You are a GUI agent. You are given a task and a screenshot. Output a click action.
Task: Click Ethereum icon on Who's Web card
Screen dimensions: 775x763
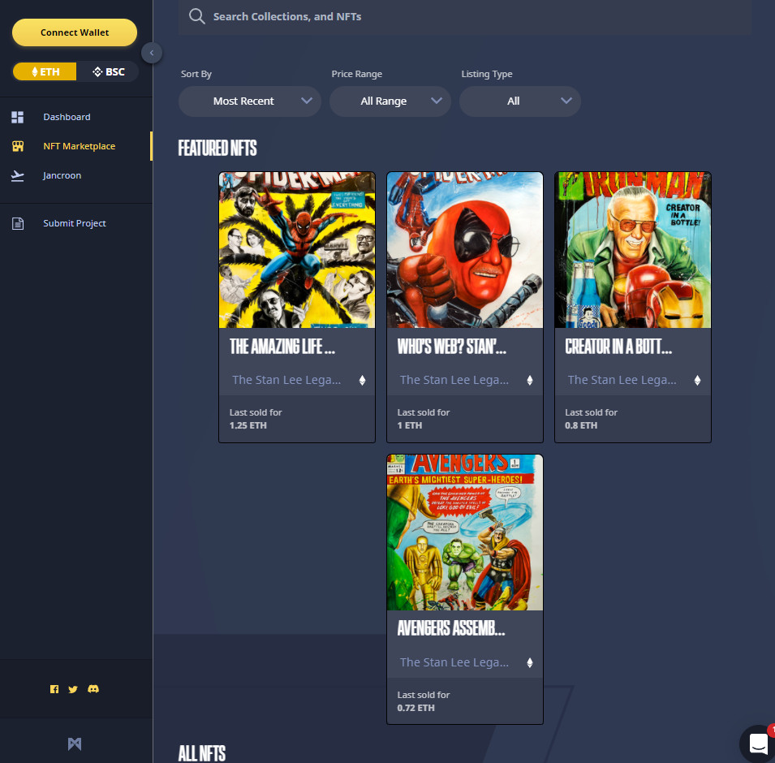[530, 380]
